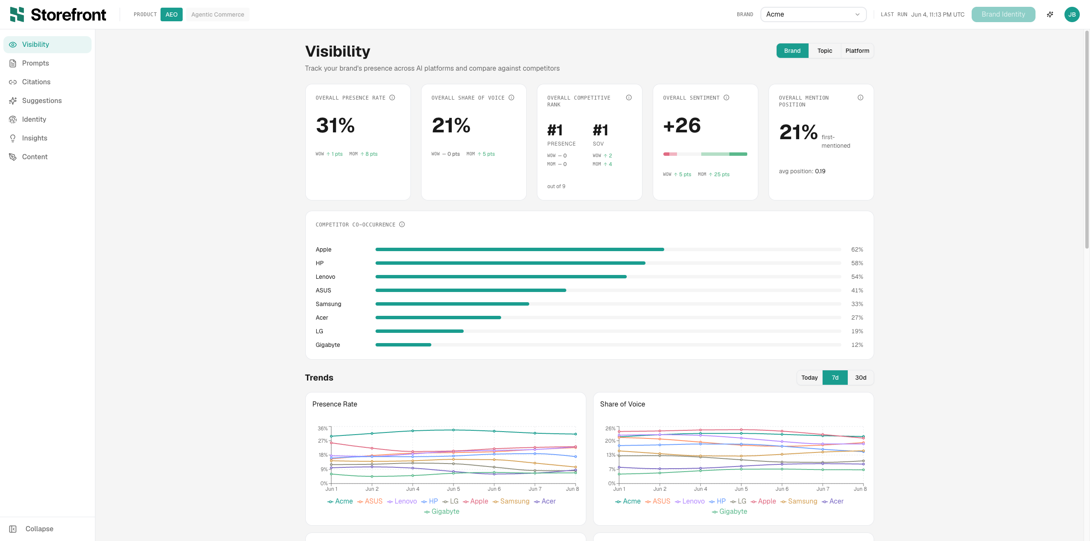1090x541 pixels.
Task: Click the Samsung row label
Action: [x=328, y=304]
